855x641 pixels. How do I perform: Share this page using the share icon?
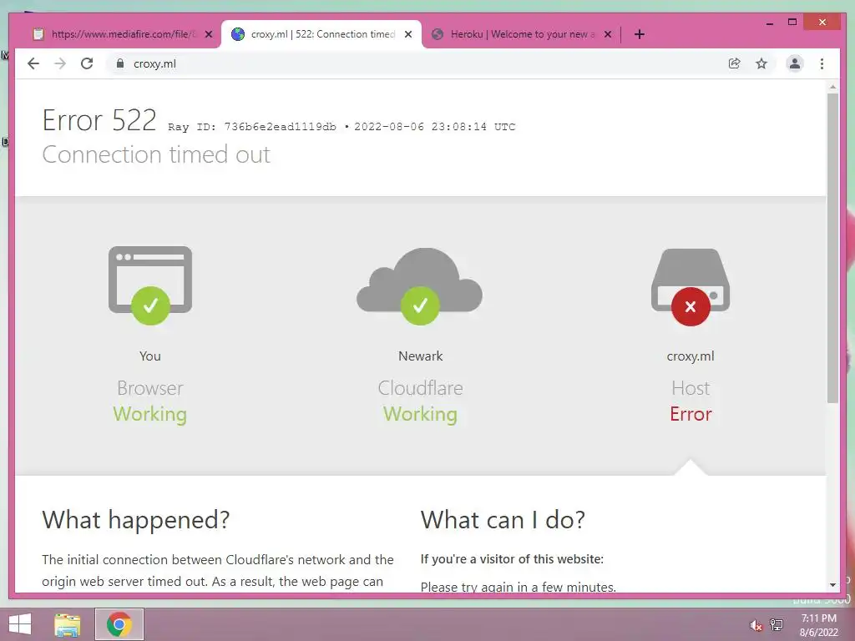(x=735, y=63)
